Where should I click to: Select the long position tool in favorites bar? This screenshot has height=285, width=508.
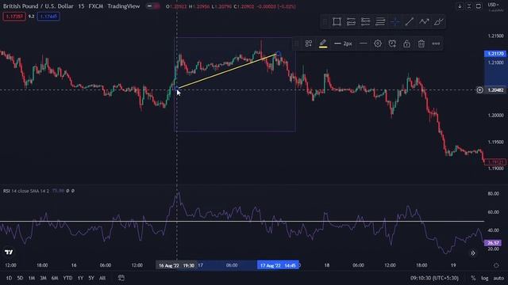tap(351, 21)
